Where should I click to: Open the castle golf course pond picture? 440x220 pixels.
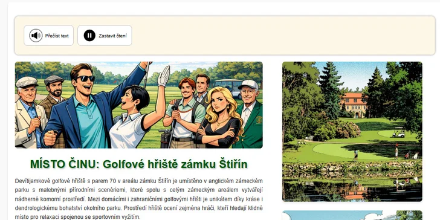[352, 132]
